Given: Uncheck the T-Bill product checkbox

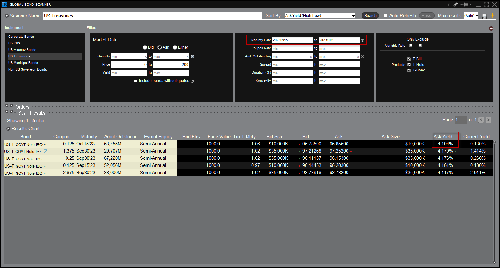Looking at the screenshot, I should point(409,59).
